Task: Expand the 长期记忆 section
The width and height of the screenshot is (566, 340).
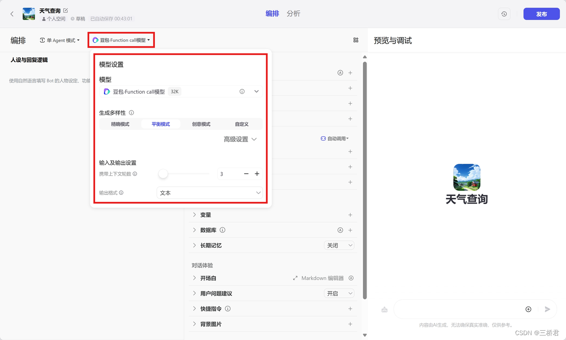Action: click(194, 246)
